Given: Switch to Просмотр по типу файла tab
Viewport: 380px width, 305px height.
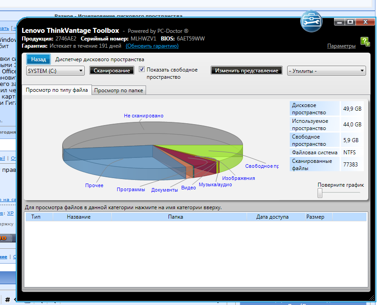Looking at the screenshot, I should (x=57, y=90).
